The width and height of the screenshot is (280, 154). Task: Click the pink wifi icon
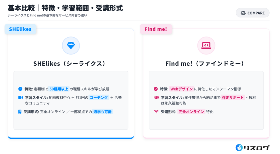(156, 112)
